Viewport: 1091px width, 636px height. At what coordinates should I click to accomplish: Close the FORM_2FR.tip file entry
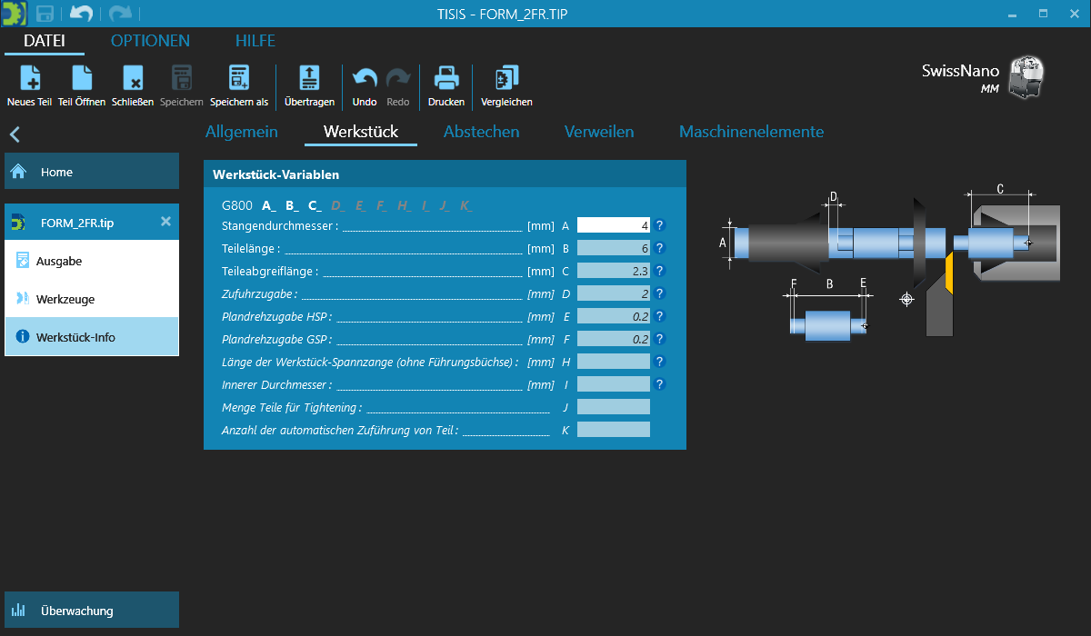(x=165, y=222)
